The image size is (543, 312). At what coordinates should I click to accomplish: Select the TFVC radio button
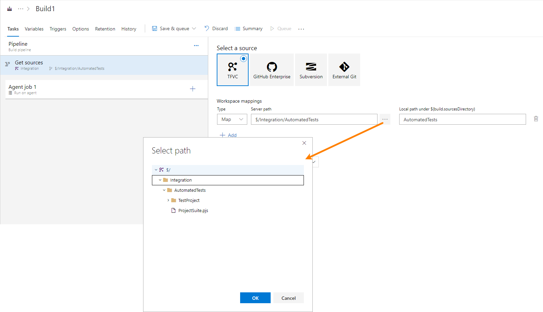tap(244, 58)
